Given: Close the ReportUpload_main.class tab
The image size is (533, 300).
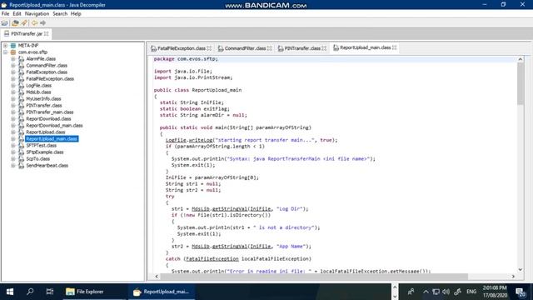Looking at the screenshot, I should [x=394, y=47].
